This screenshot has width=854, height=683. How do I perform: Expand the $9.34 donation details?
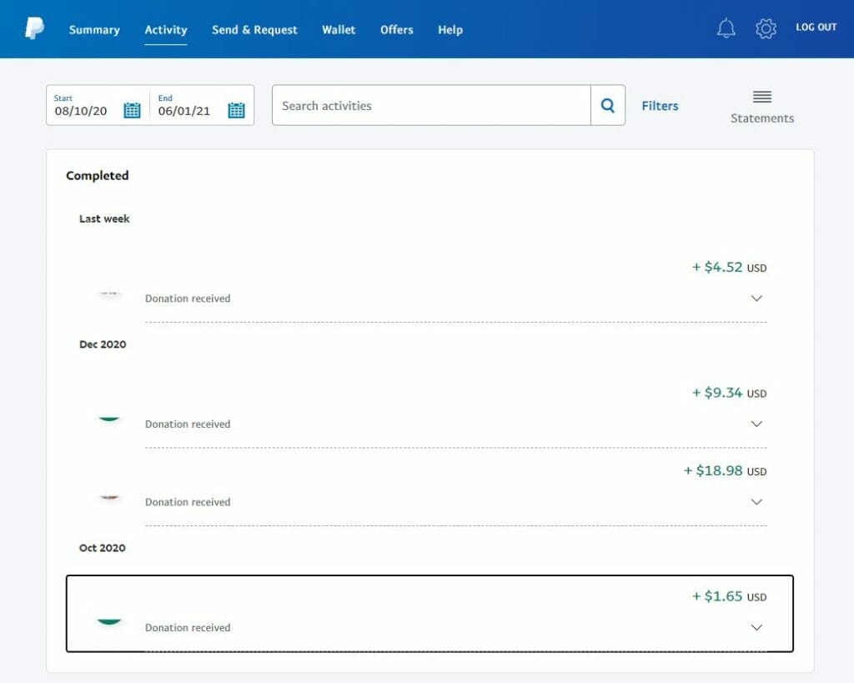[x=756, y=424]
